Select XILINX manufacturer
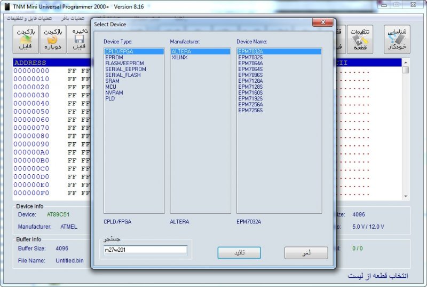The width and height of the screenshot is (427, 287). pyautogui.click(x=179, y=58)
